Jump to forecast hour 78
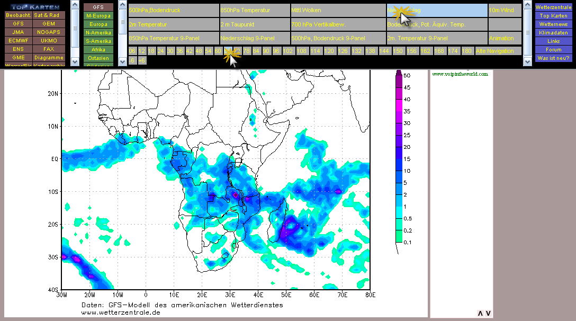The height and width of the screenshot is (321, 576). pyautogui.click(x=247, y=51)
